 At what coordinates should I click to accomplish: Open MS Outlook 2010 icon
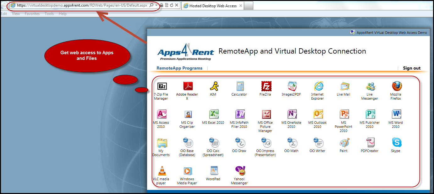pyautogui.click(x=318, y=114)
